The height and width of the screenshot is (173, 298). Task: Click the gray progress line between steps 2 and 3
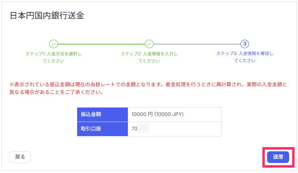[197, 44]
